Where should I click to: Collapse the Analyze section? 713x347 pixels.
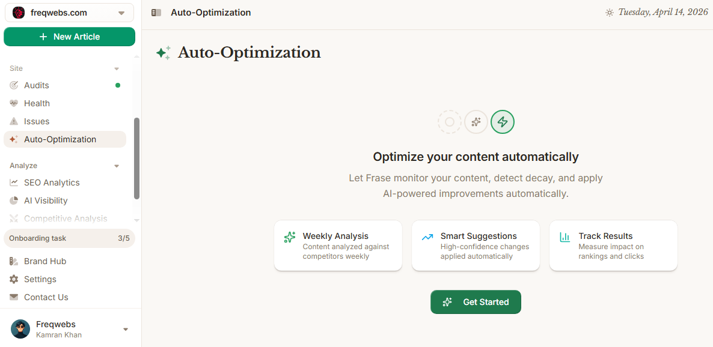click(x=117, y=166)
